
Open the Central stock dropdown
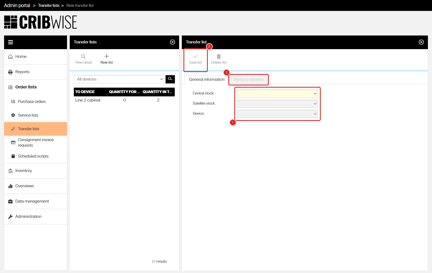pyautogui.click(x=277, y=94)
